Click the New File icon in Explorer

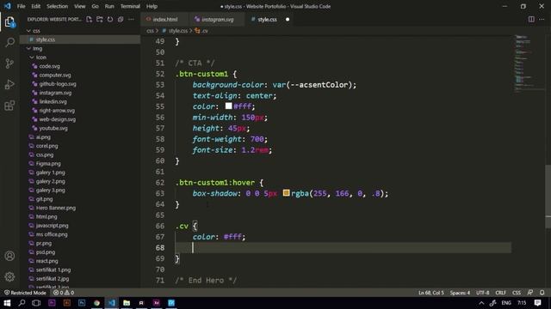(x=90, y=19)
